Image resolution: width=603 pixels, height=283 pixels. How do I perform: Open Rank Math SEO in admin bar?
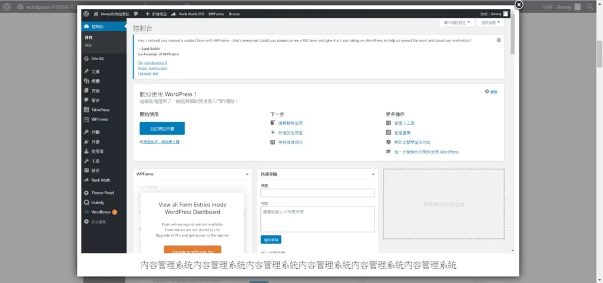[x=188, y=14]
